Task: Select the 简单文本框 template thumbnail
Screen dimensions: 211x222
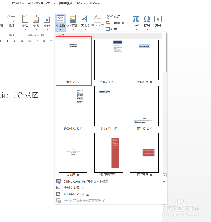Action: (x=73, y=60)
